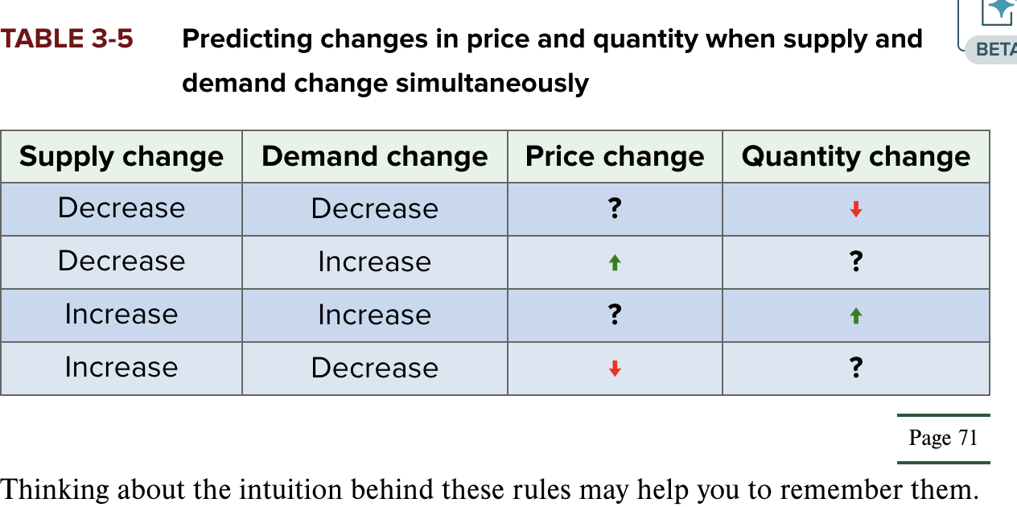Click price question mark in Increase/Increase row
Image resolution: width=1017 pixels, height=507 pixels.
615,315
